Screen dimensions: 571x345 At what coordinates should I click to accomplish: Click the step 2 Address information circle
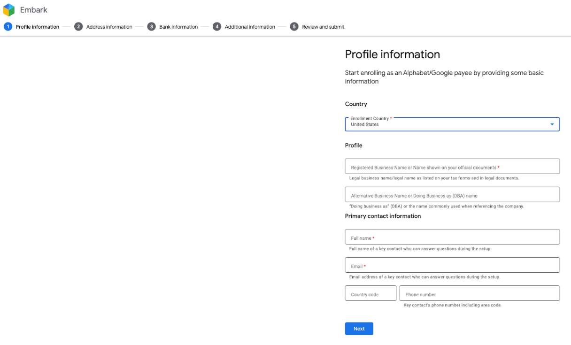(x=78, y=27)
